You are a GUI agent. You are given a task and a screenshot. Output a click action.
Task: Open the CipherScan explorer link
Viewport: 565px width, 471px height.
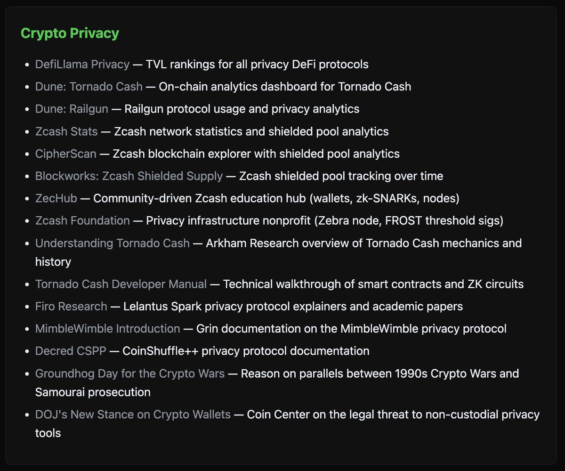(x=66, y=154)
